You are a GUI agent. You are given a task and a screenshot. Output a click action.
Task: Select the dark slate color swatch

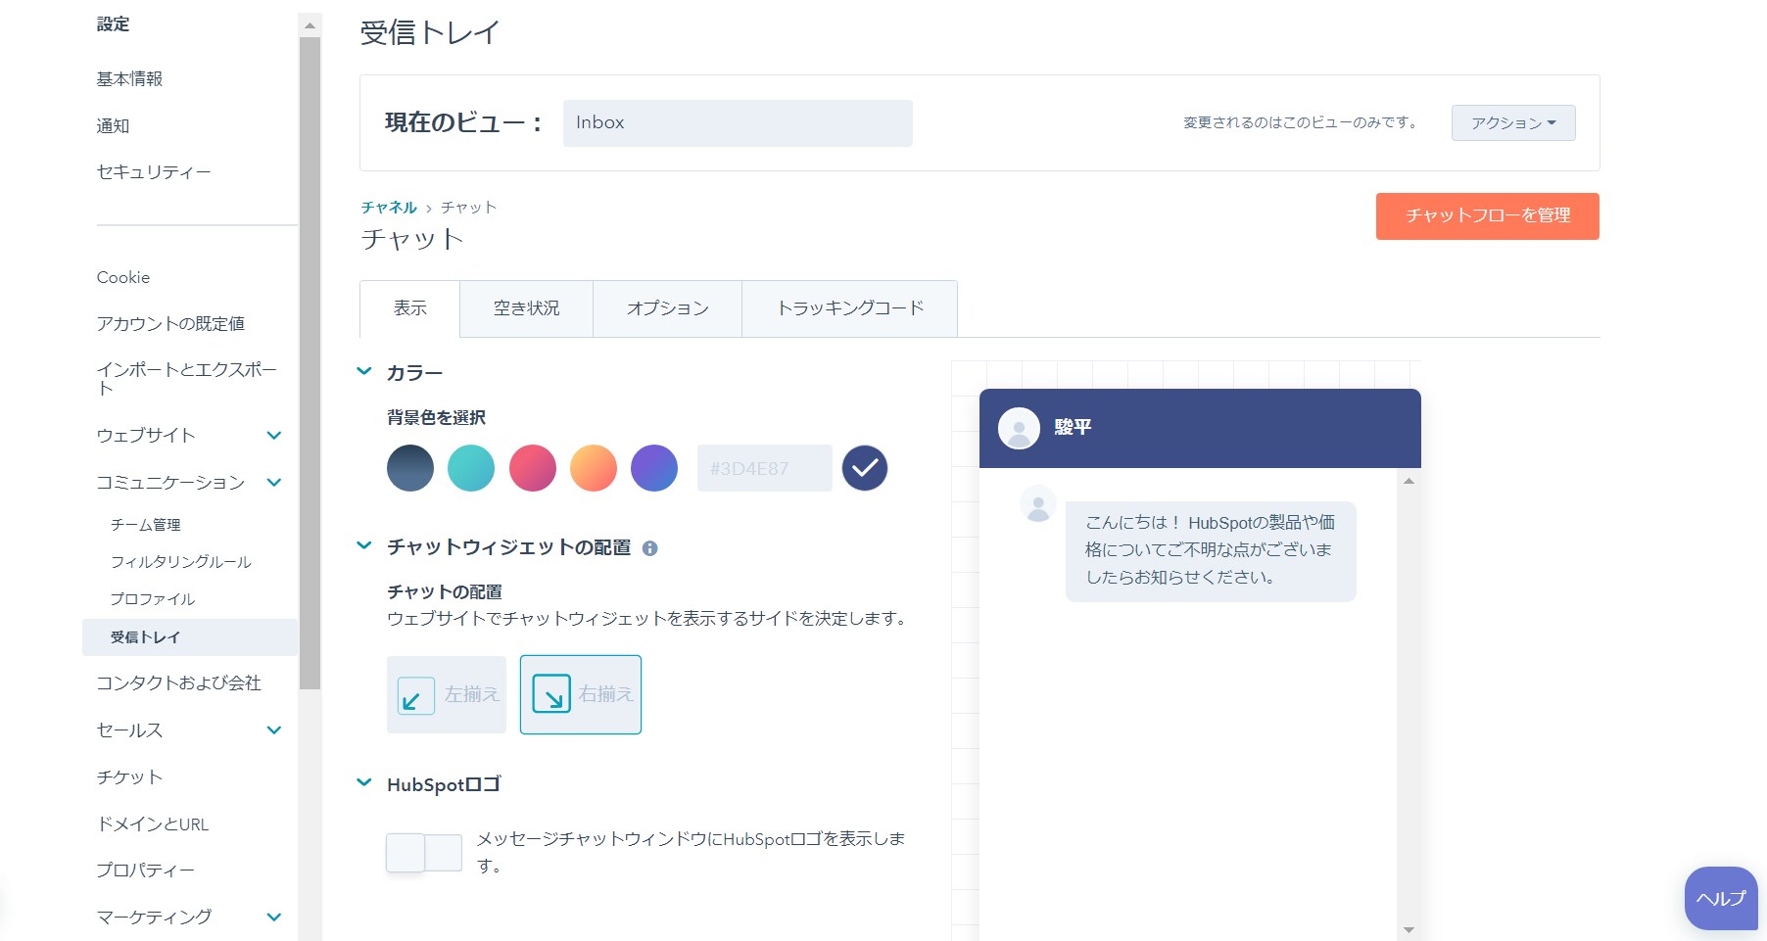(410, 468)
